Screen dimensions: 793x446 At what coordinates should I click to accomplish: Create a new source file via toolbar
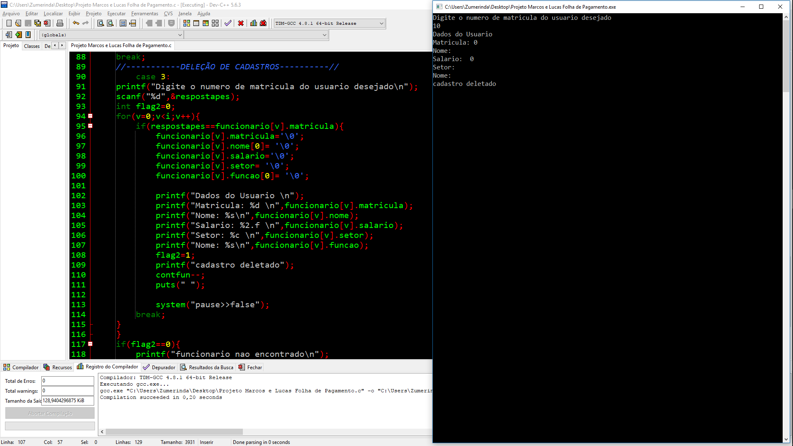pyautogui.click(x=9, y=23)
